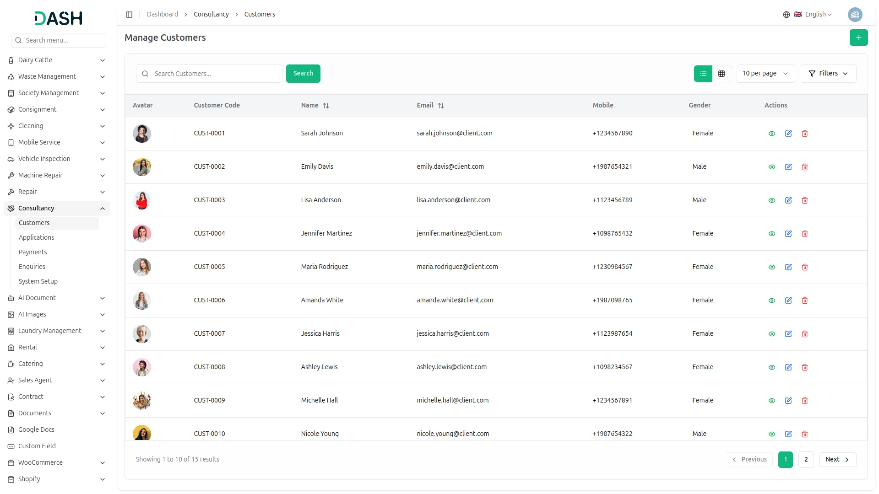Click the Search Customers input field
Viewport: 879px width, 494px height.
pyautogui.click(x=215, y=74)
